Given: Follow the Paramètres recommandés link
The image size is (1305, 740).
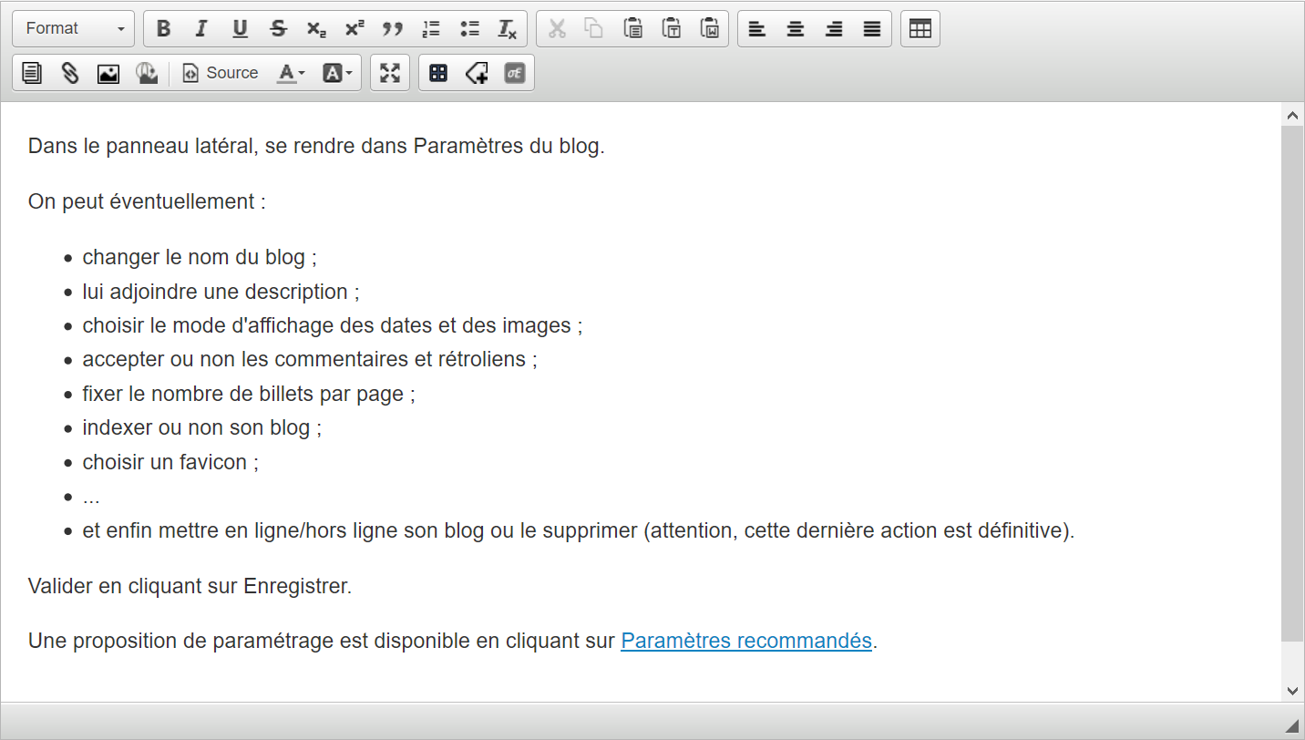Looking at the screenshot, I should click(x=746, y=641).
